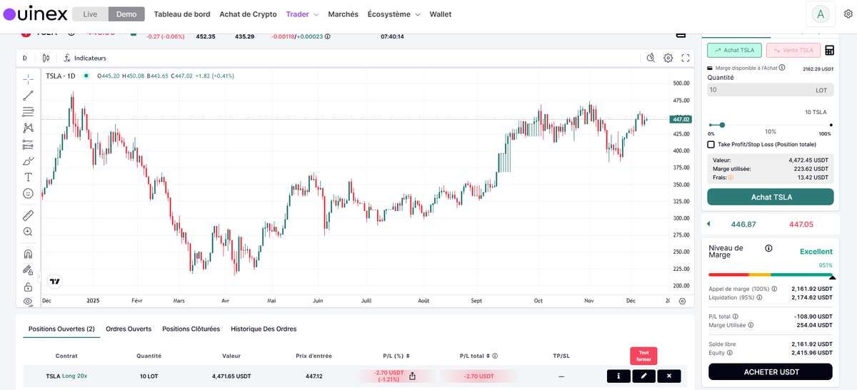Show info about Frais
Image resolution: width=857 pixels, height=390 pixels.
tap(731, 178)
